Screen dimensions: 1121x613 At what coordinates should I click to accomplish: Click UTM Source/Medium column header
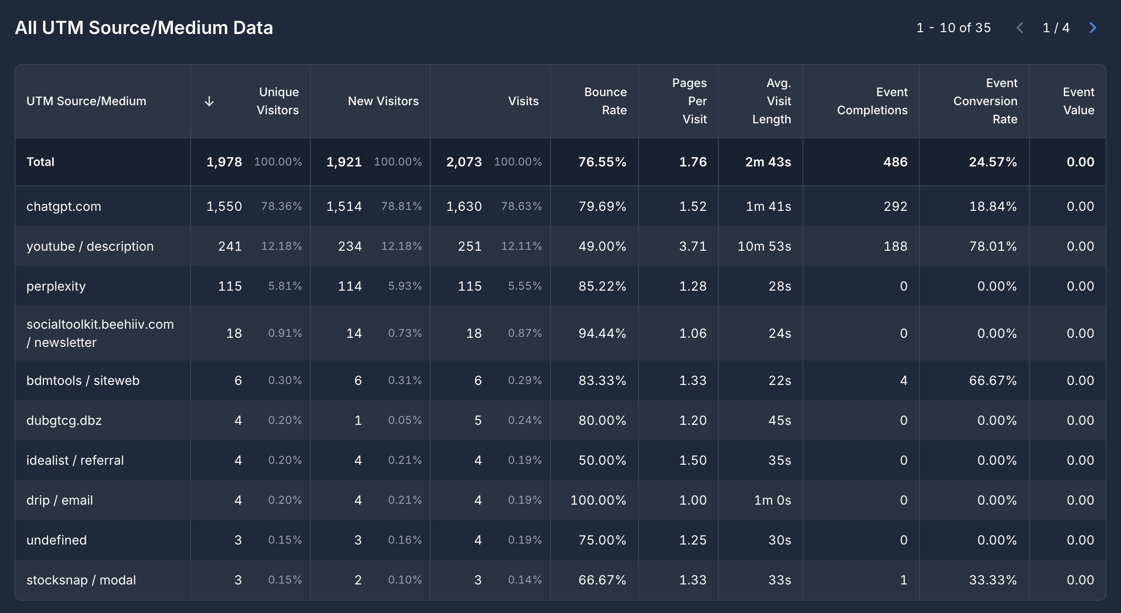[86, 101]
